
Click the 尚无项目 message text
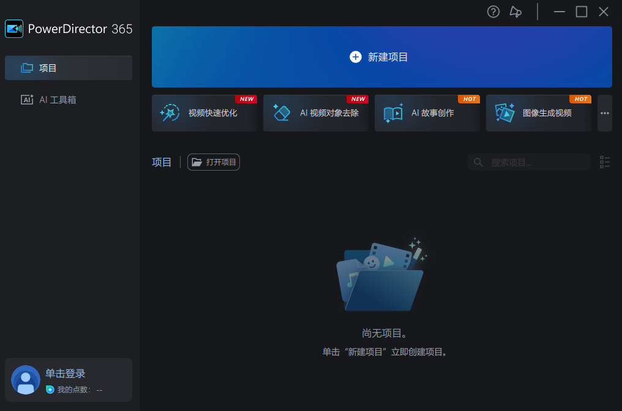pos(384,333)
